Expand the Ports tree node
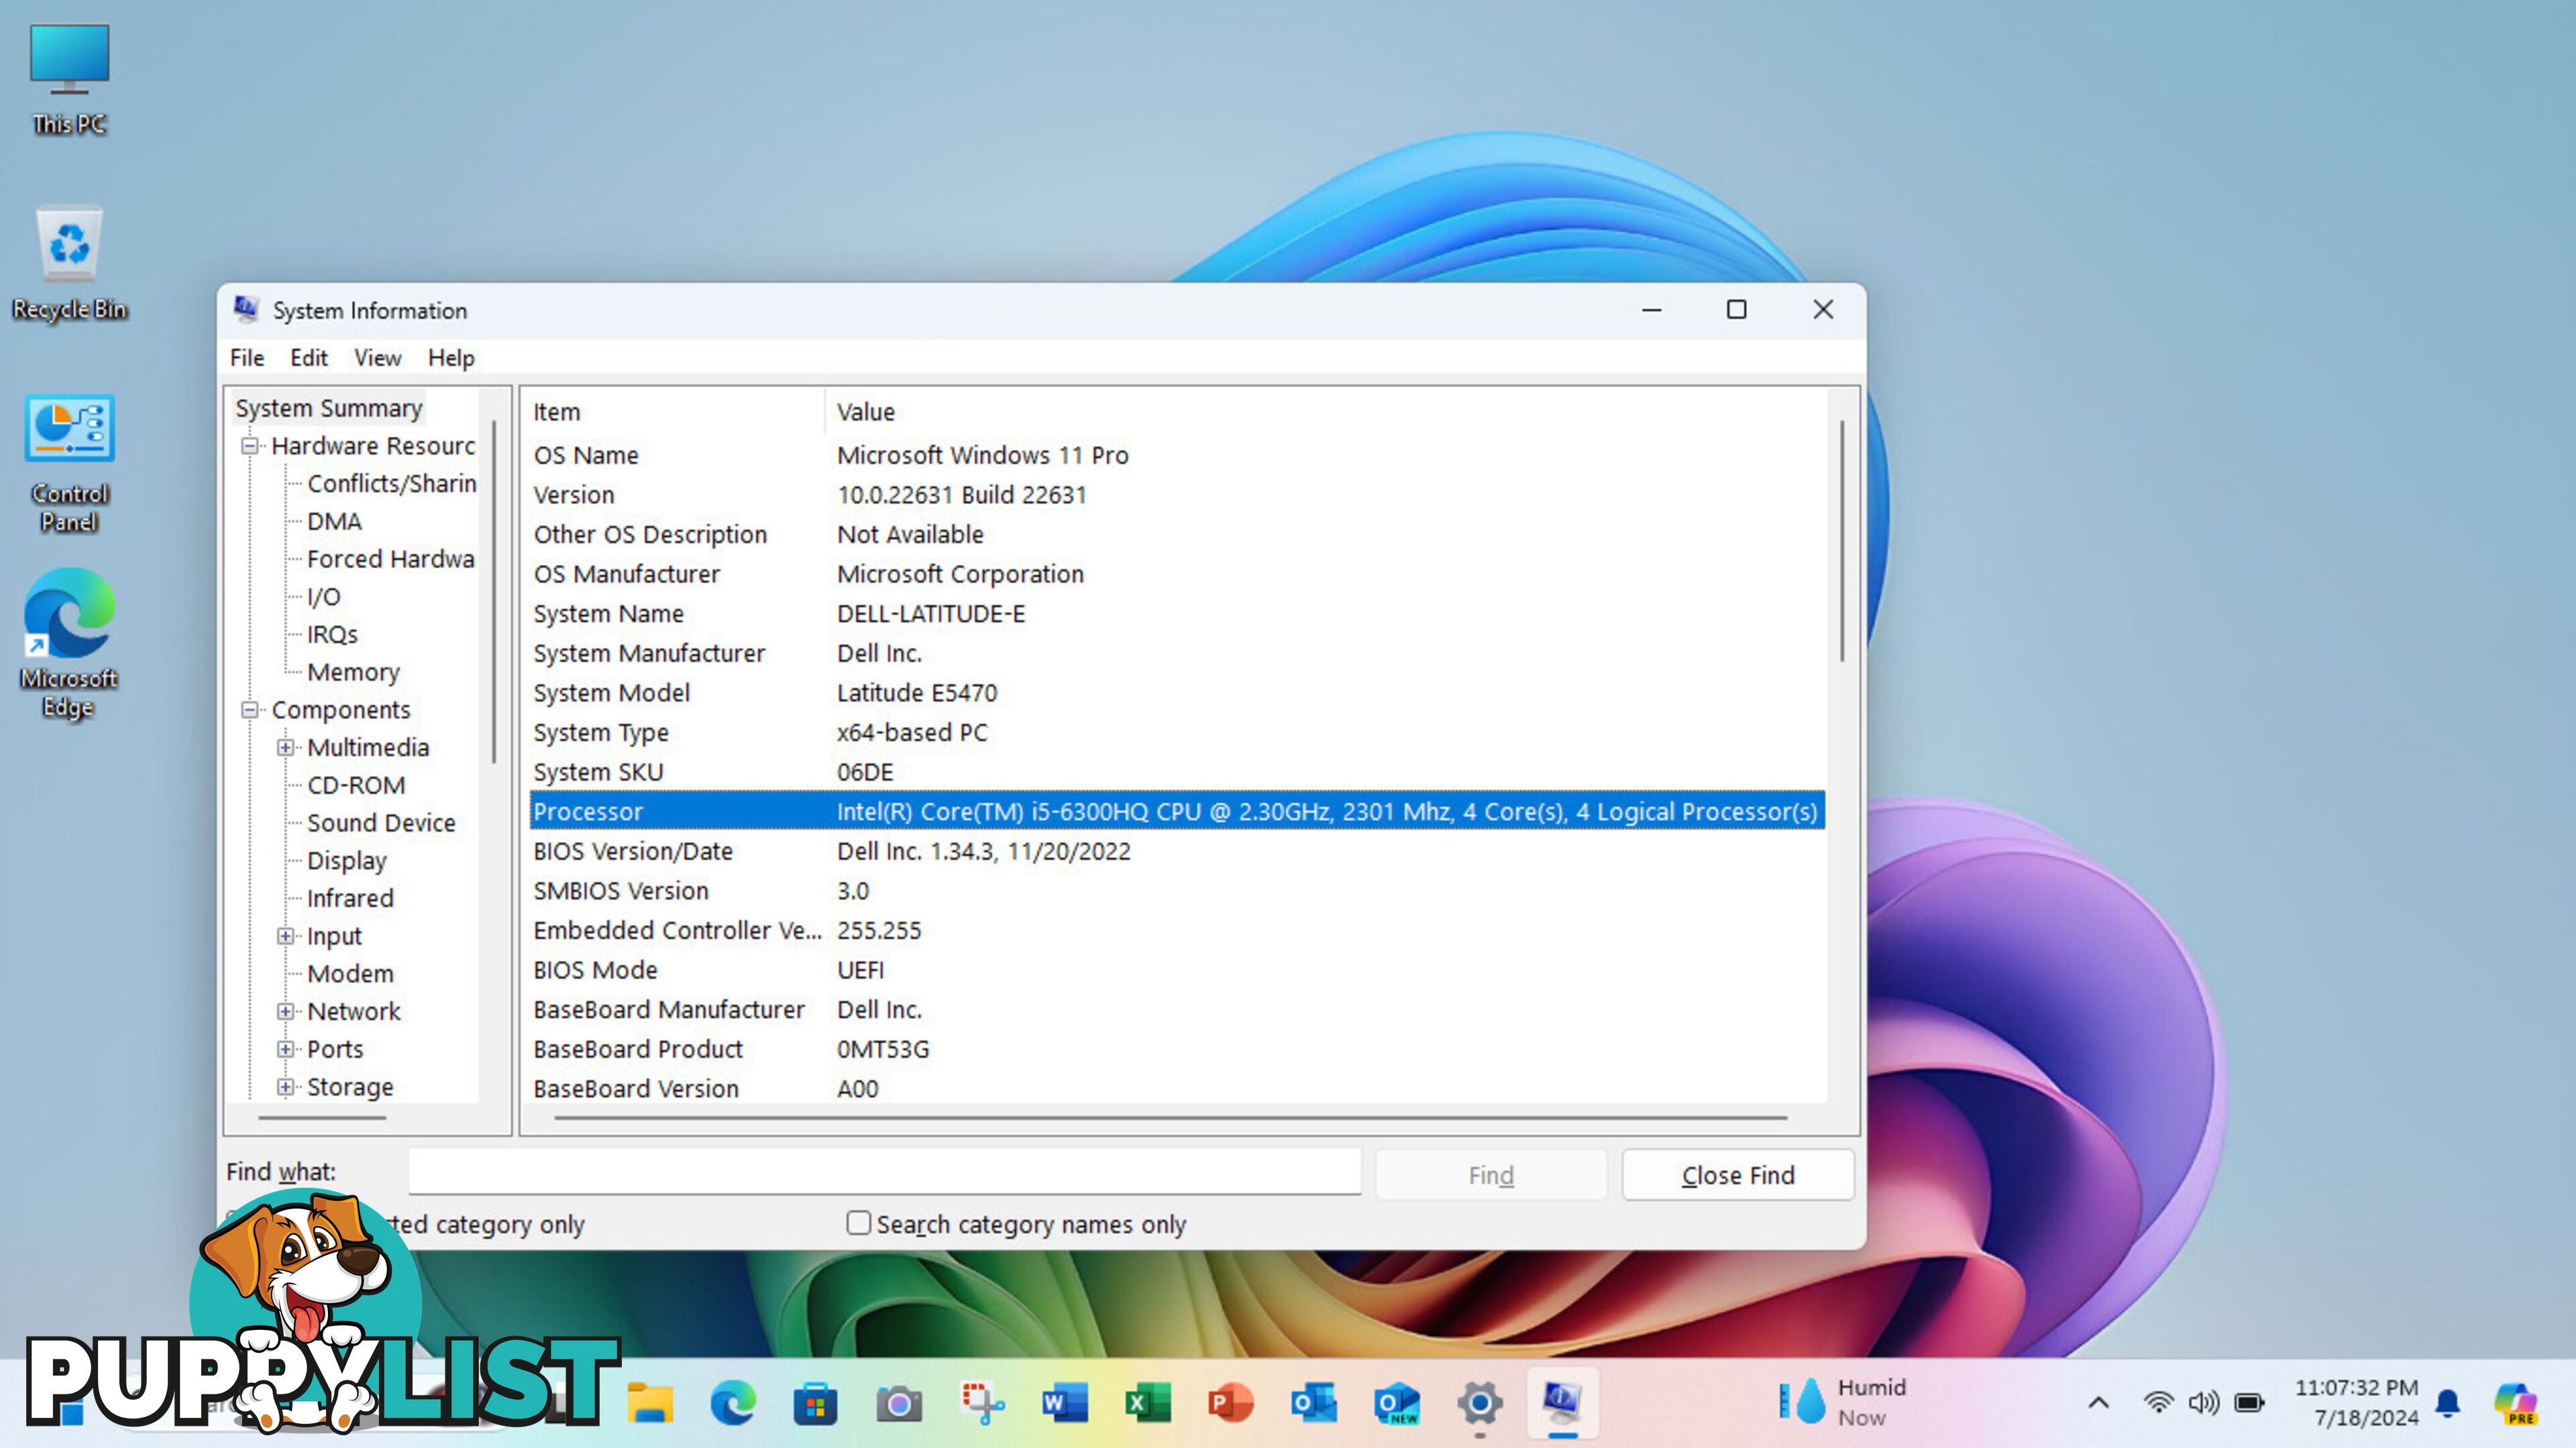The image size is (2576, 1448). tap(286, 1049)
